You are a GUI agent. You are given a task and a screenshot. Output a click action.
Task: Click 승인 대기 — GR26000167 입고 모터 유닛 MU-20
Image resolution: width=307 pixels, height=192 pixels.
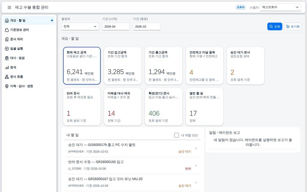click(x=105, y=179)
